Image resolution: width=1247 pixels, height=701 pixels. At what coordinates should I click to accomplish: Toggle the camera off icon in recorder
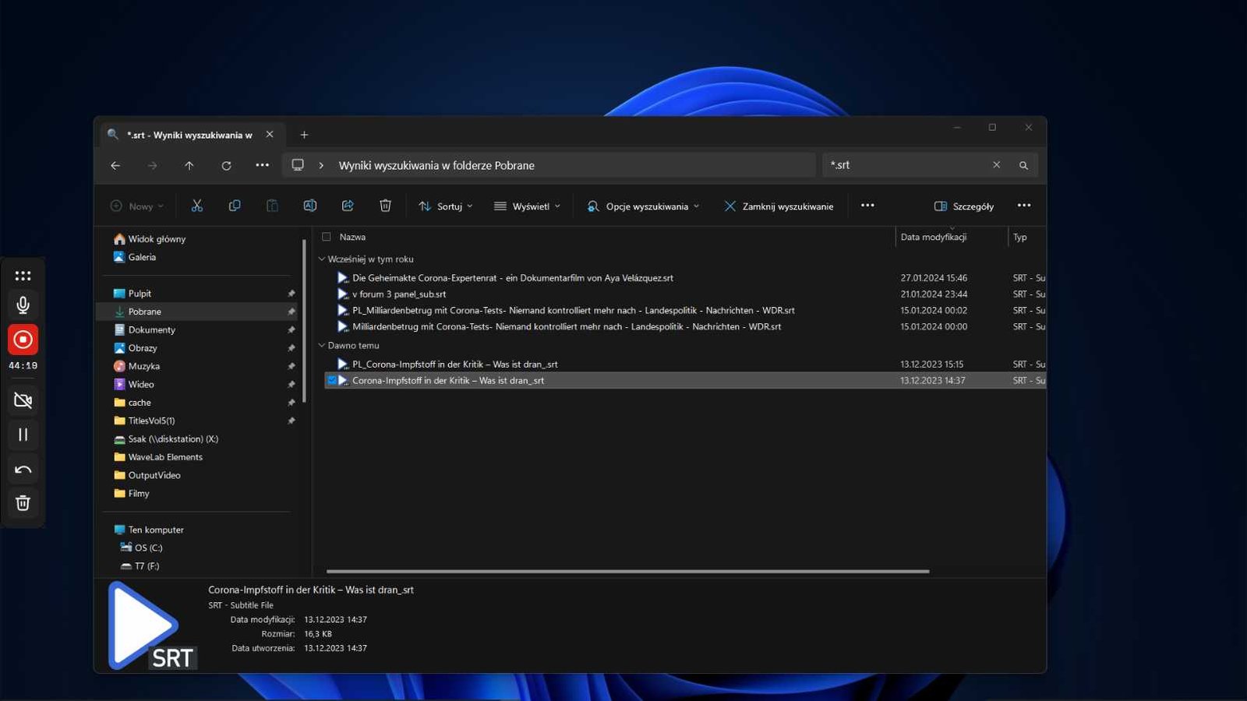click(x=23, y=400)
